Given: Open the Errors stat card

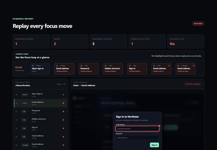Looking at the screenshot, I should coord(70,42).
